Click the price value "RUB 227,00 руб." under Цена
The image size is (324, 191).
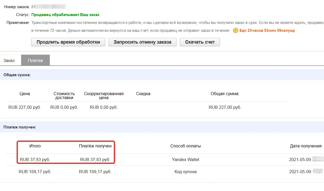[x=25, y=107]
